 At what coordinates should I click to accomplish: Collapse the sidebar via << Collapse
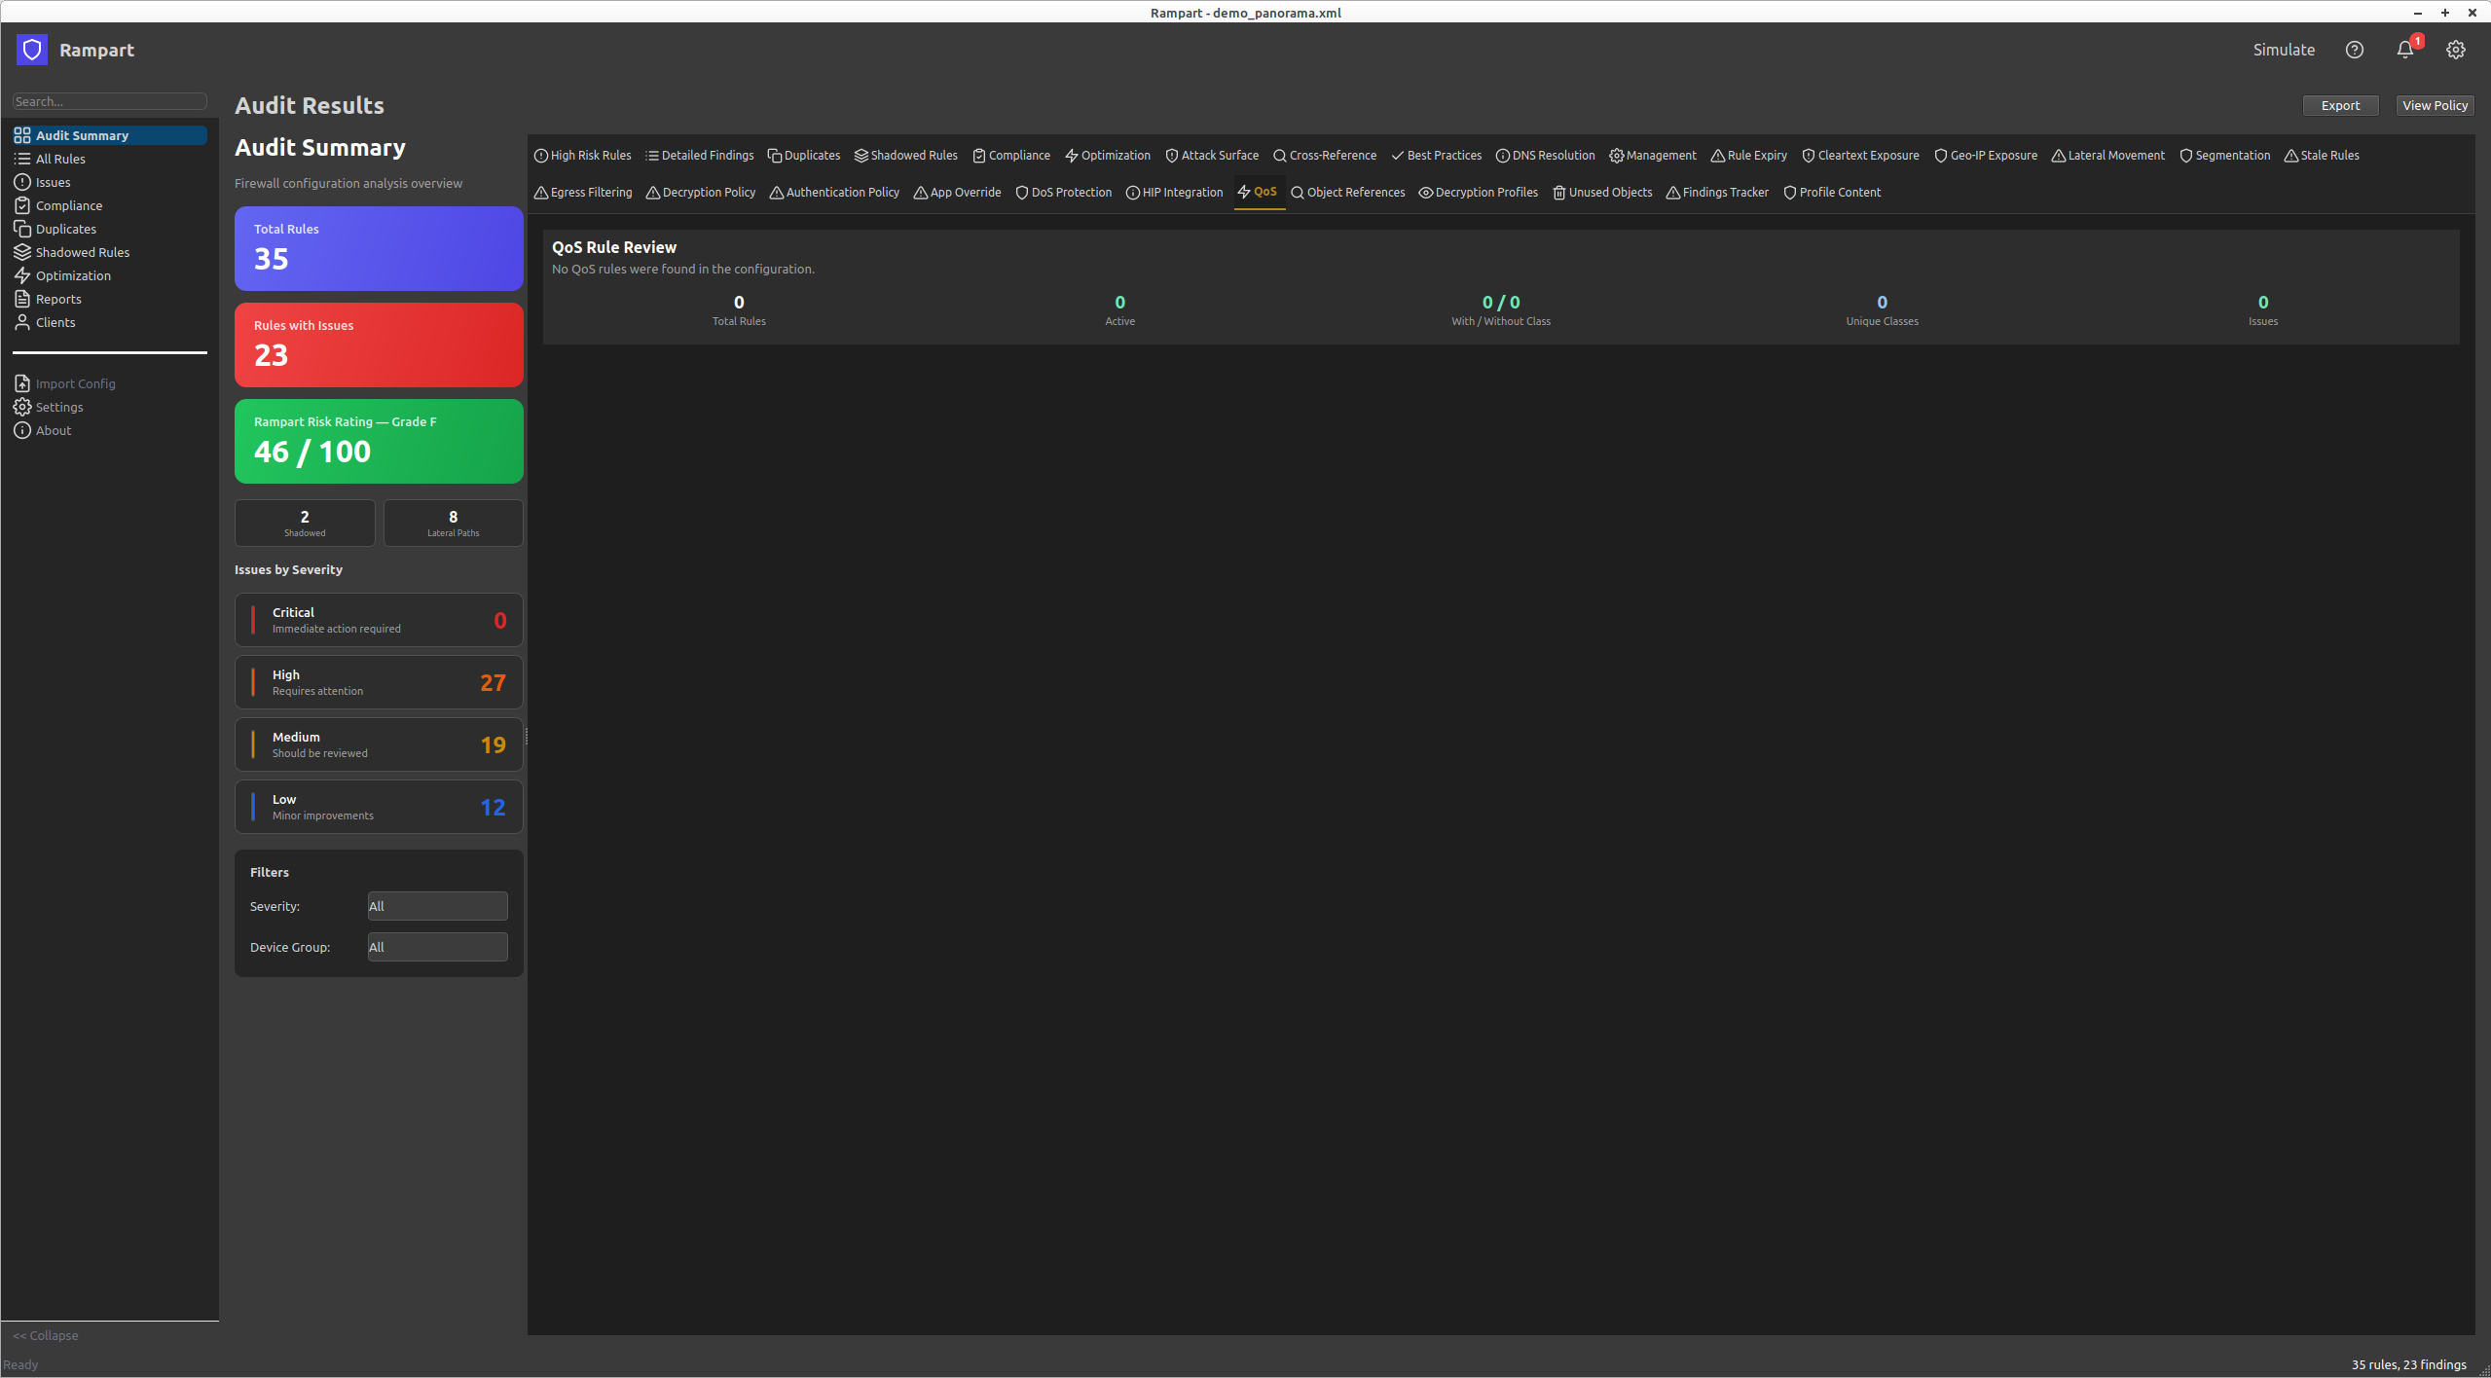(x=46, y=1335)
